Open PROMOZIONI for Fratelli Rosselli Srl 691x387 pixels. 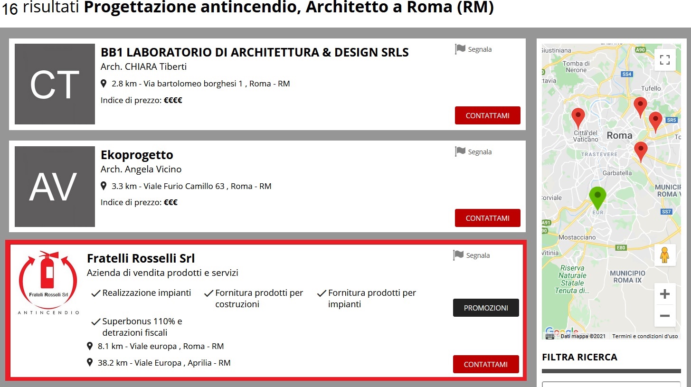486,308
